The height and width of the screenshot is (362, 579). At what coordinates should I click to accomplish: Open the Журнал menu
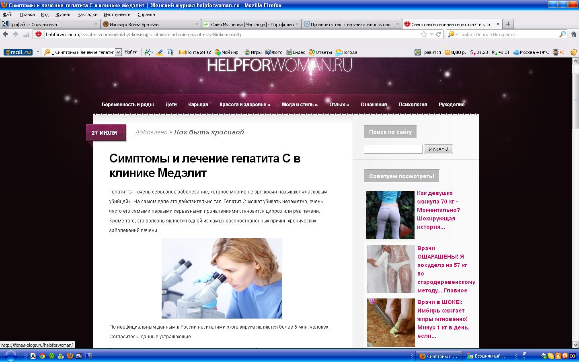(63, 14)
